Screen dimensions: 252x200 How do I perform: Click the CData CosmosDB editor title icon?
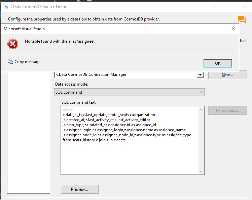6,7
